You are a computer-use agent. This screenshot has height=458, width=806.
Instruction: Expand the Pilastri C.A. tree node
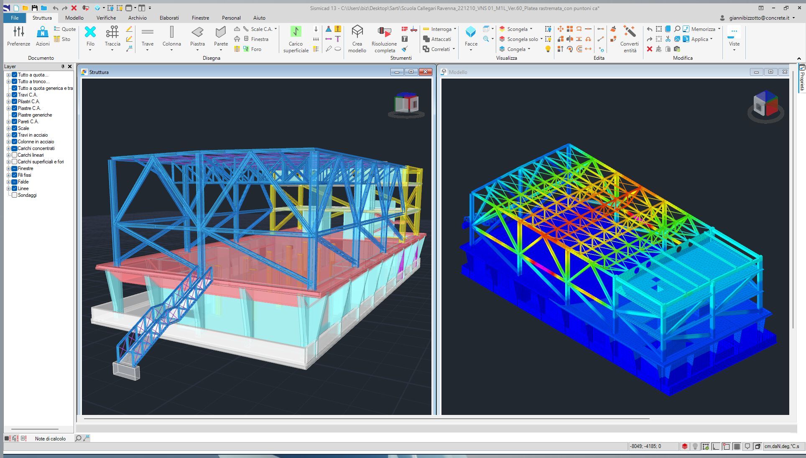coord(8,102)
